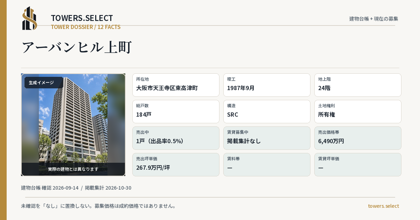Image resolution: width=420 pixels, height=220 pixels.
Task: Click the 総戸数 label
Action: tap(142, 106)
